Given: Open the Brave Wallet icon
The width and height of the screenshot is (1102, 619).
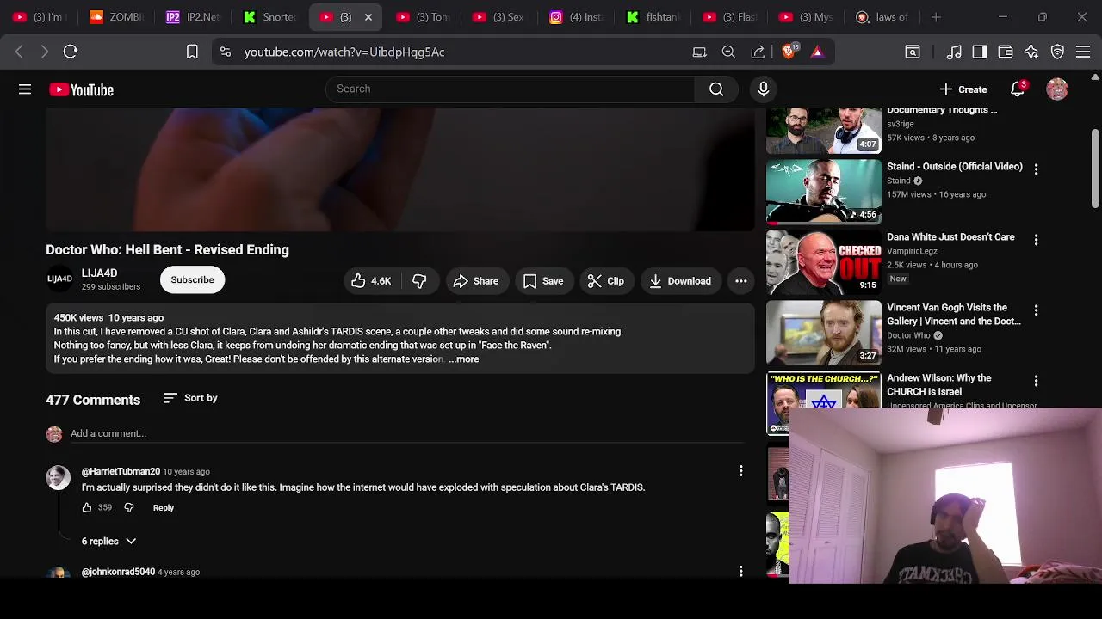Looking at the screenshot, I should click(1006, 52).
